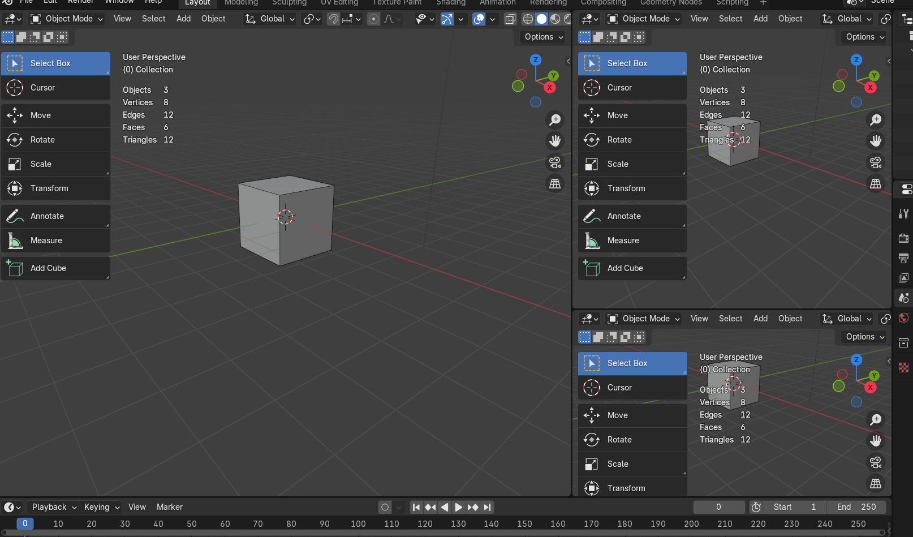Image resolution: width=913 pixels, height=537 pixels.
Task: Open the Select menu in the bottom-right viewport header
Action: click(x=731, y=319)
